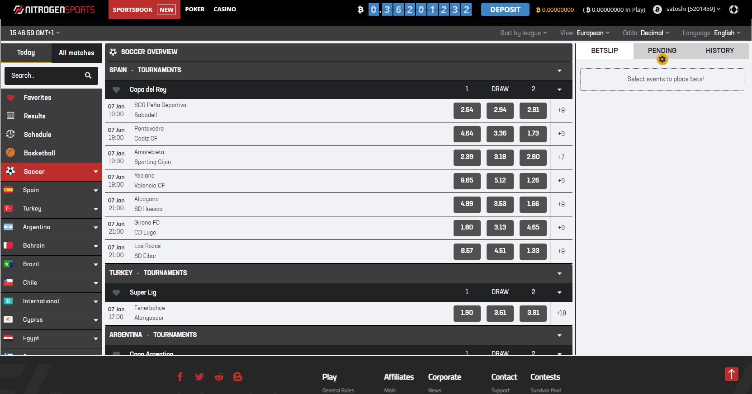Click the Nitrogen Sports logo
This screenshot has width=752, height=394.
pos(54,9)
